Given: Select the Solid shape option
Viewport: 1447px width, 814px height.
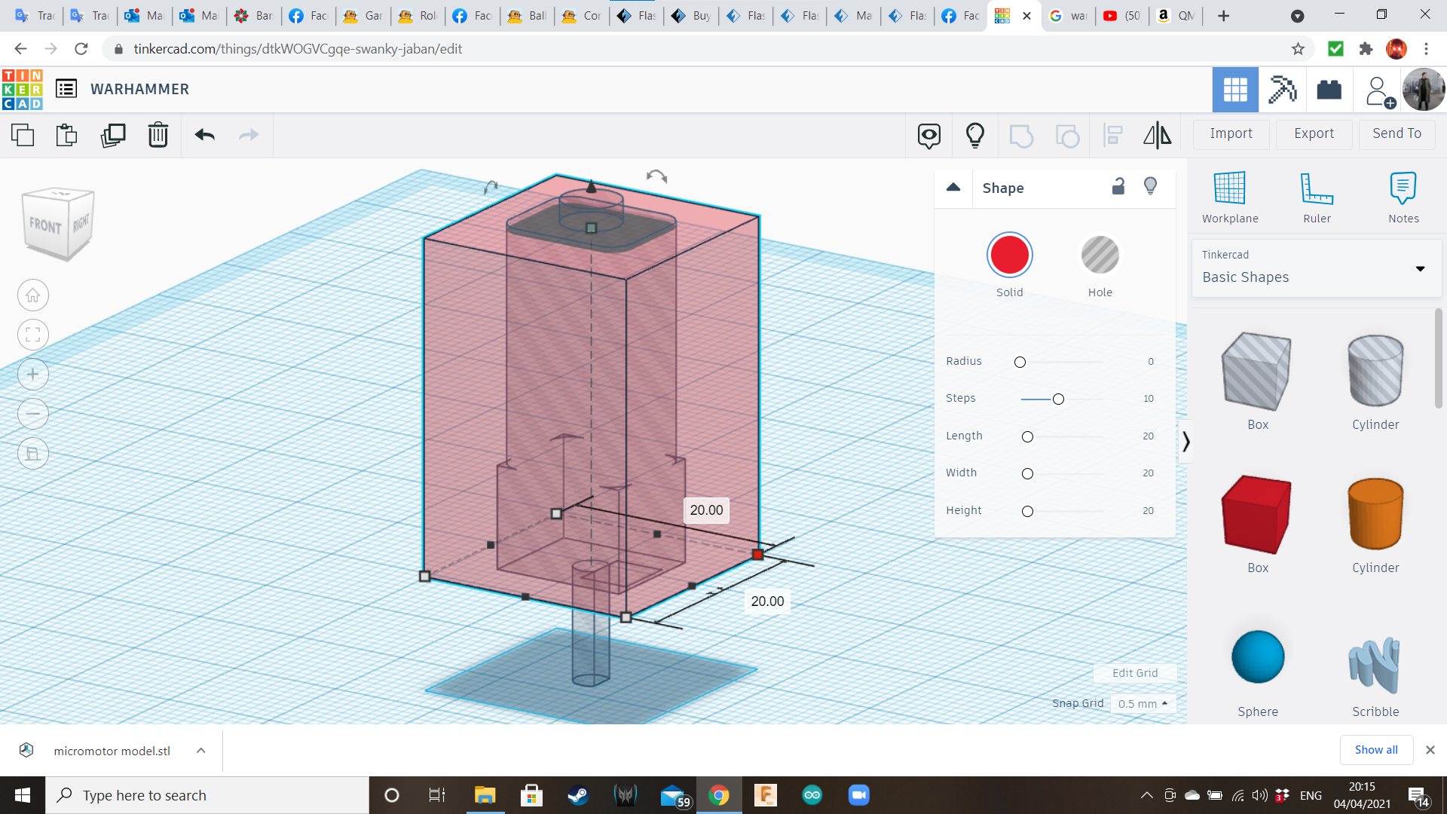Looking at the screenshot, I should coord(1009,256).
